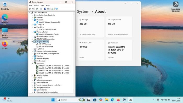Open Firefox from the taskbar
The height and width of the screenshot is (103, 183).
pyautogui.click(x=118, y=100)
